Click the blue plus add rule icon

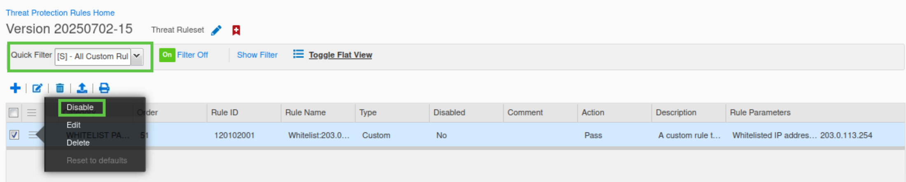tap(15, 88)
